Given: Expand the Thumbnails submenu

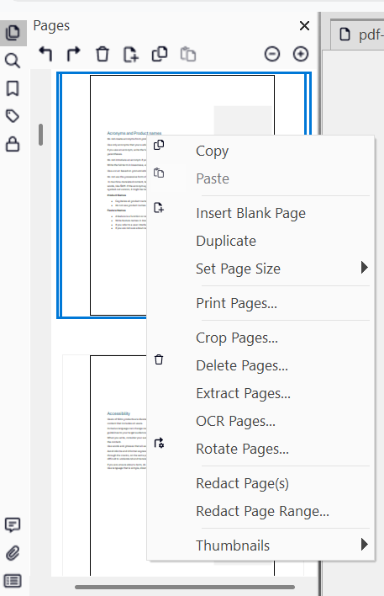Looking at the screenshot, I should (260, 545).
